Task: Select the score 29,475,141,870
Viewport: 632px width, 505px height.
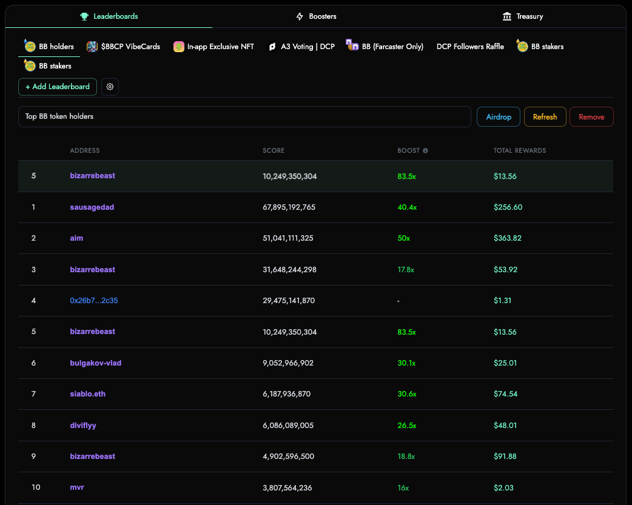Action: click(289, 301)
